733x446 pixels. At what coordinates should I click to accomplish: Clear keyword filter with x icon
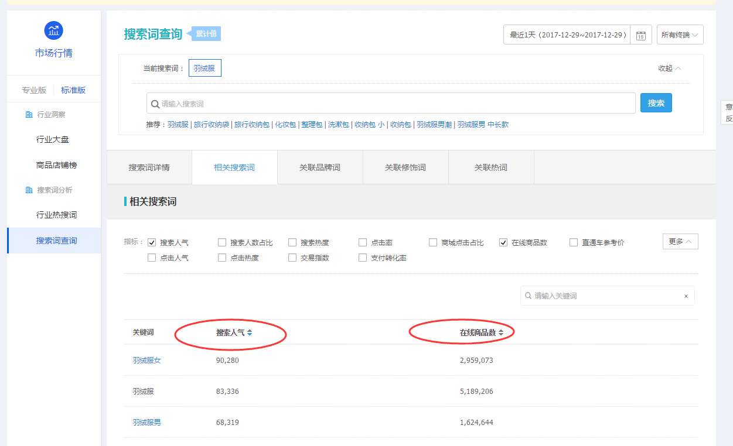click(x=686, y=296)
